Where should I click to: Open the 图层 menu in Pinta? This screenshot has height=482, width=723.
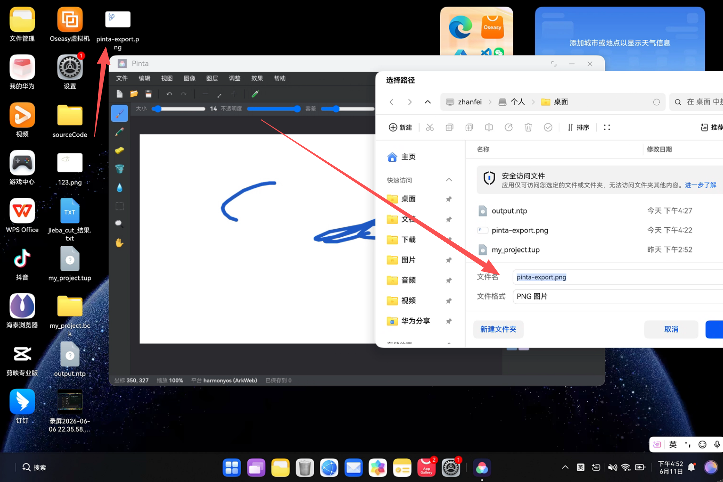click(212, 78)
